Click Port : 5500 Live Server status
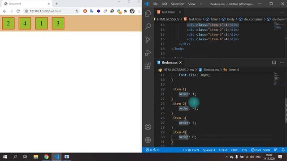This screenshot has height=161, width=287. coord(260,150)
